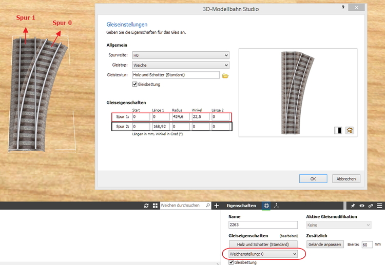Open the hamburger menu in properties bar
This screenshot has height=265, width=385.
(x=379, y=206)
